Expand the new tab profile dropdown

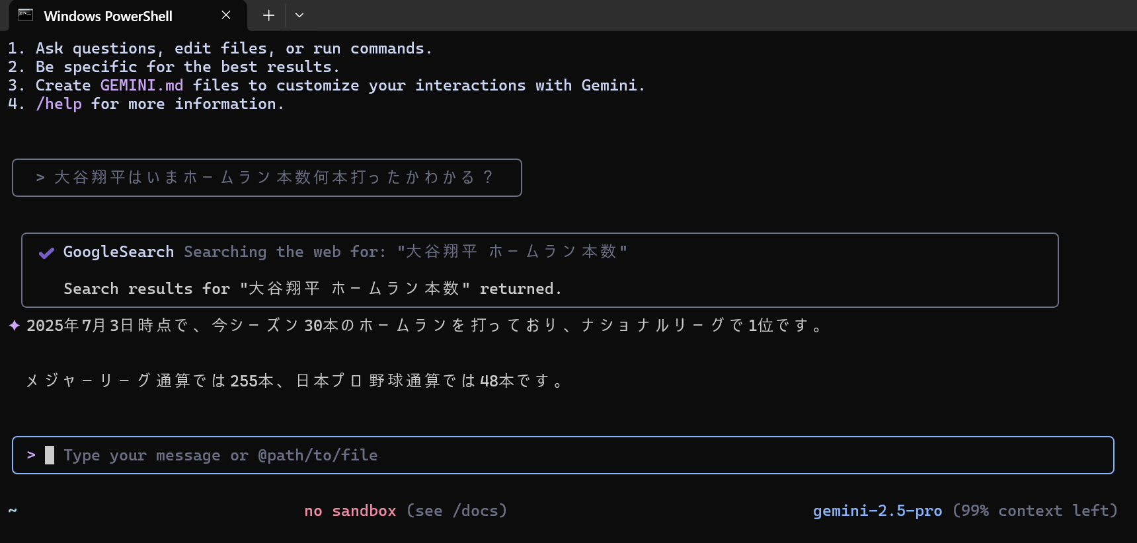pyautogui.click(x=299, y=15)
